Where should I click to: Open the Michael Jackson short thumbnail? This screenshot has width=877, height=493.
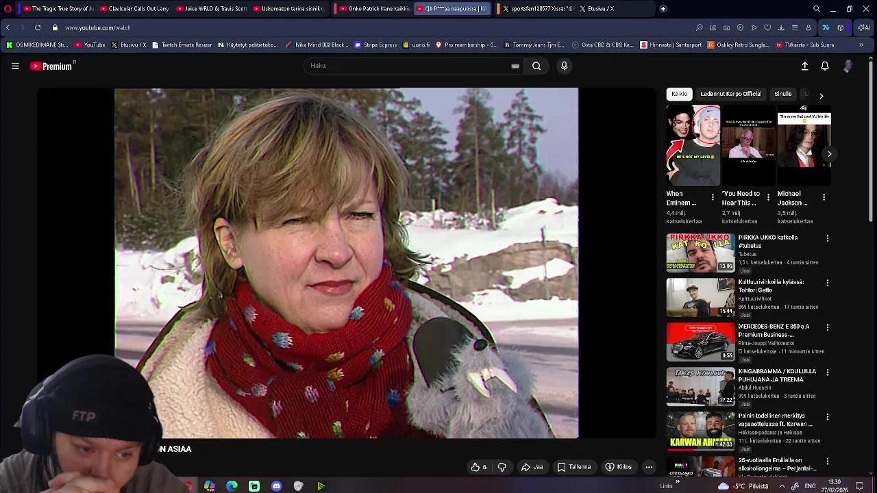coord(804,145)
